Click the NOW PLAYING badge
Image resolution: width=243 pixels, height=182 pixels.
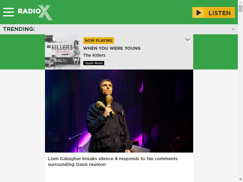click(98, 41)
